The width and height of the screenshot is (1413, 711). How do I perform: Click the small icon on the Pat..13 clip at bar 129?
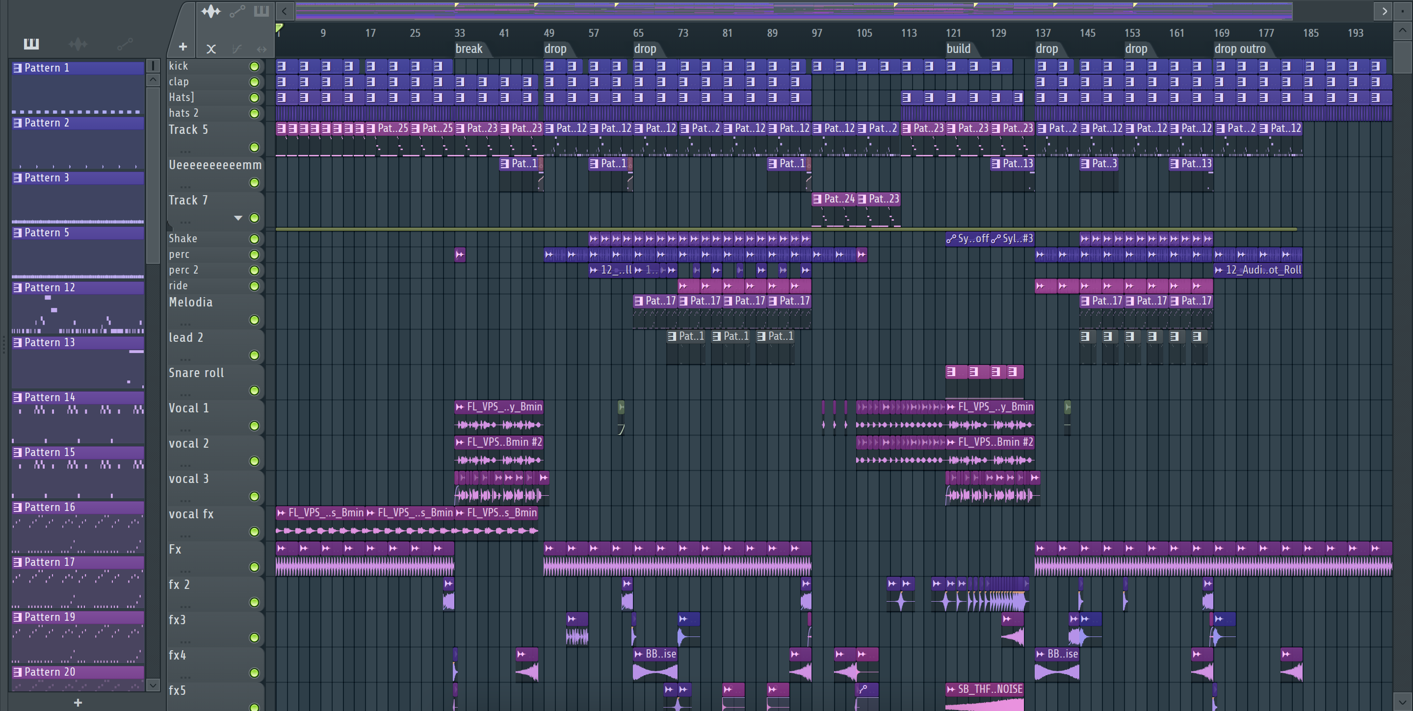(996, 164)
